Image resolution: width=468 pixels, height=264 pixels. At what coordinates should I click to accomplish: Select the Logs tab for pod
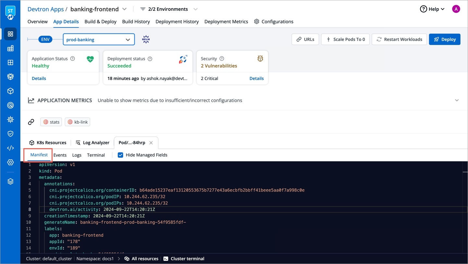(77, 155)
